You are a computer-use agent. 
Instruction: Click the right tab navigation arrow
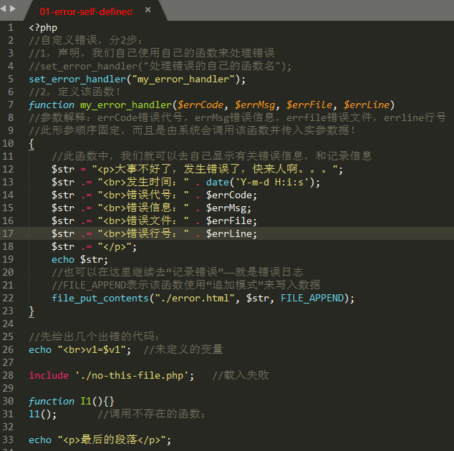12,9
